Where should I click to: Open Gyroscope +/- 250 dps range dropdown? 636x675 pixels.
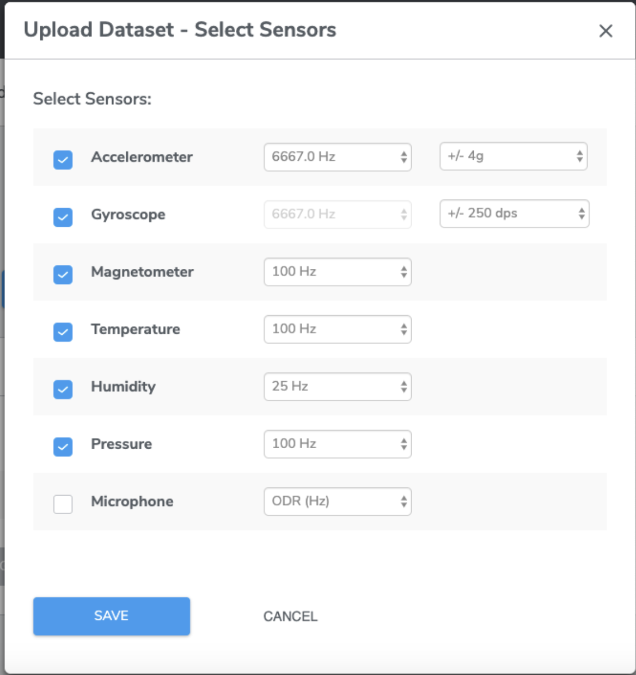point(515,213)
